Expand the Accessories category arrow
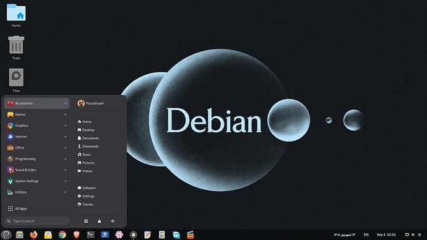The height and width of the screenshot is (240, 427). pos(66,103)
